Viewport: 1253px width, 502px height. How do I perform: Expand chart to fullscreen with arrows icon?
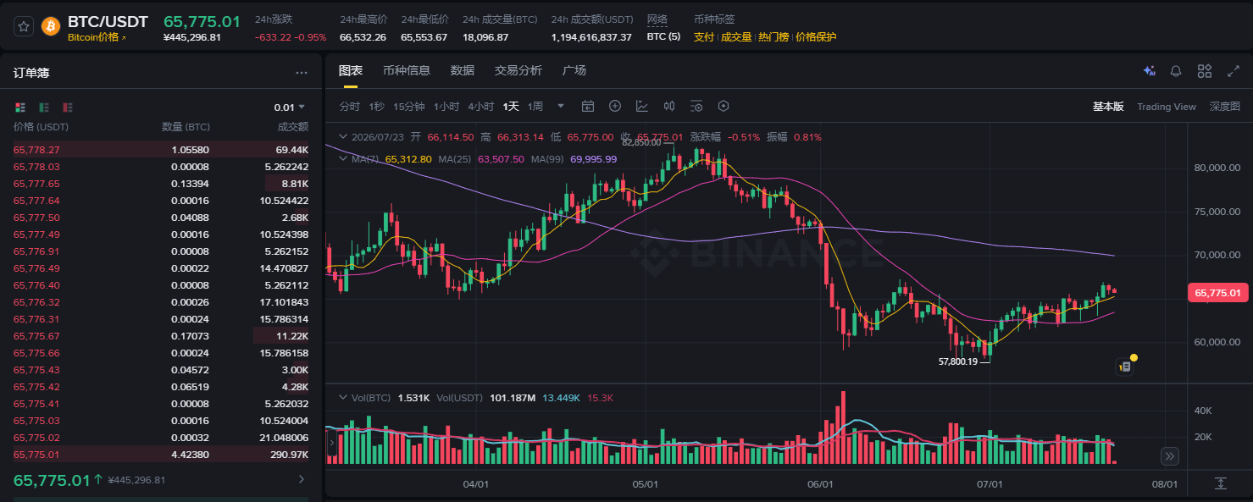tap(1233, 71)
